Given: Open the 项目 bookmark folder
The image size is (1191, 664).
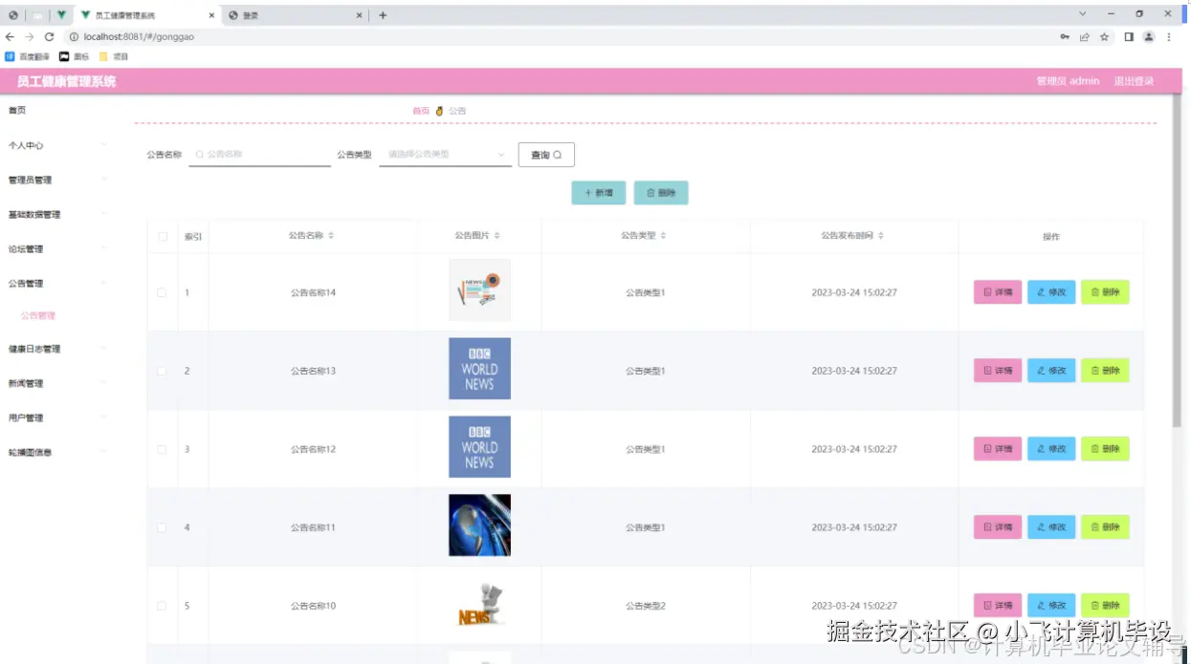Looking at the screenshot, I should pyautogui.click(x=114, y=56).
